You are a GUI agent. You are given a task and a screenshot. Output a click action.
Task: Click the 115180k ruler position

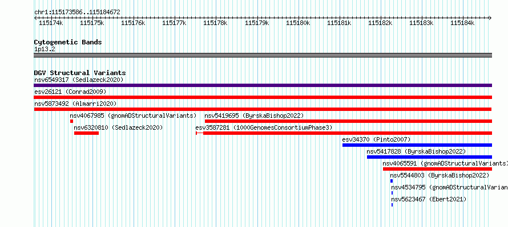pos(298,23)
